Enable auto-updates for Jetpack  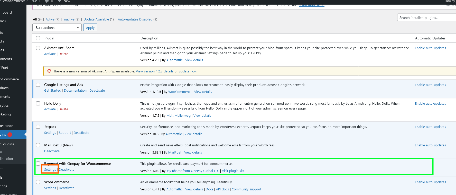(430, 127)
